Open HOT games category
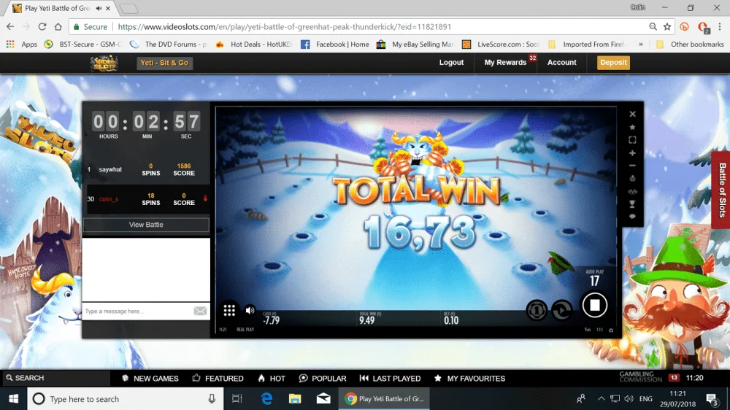The image size is (730, 410). tap(272, 379)
